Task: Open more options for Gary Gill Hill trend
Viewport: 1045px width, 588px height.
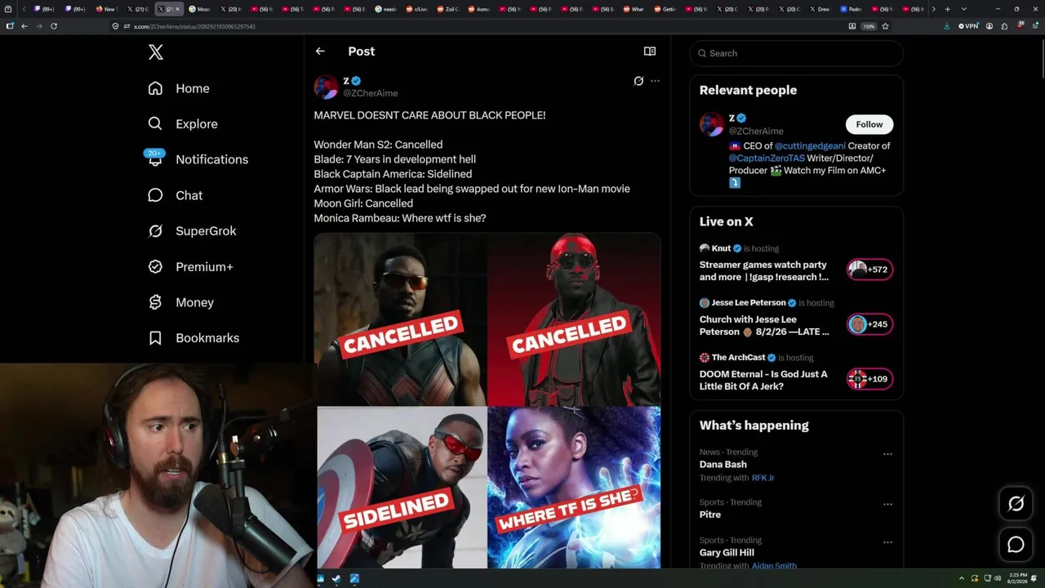Action: click(887, 542)
